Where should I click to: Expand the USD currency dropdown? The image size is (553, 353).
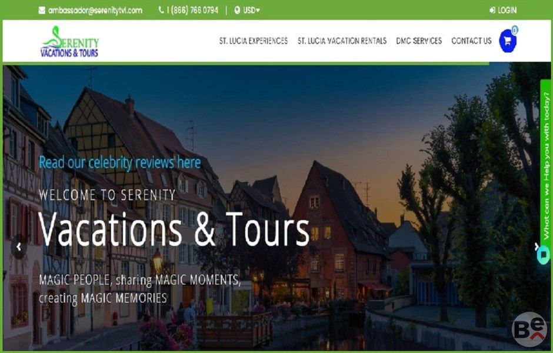pyautogui.click(x=251, y=10)
